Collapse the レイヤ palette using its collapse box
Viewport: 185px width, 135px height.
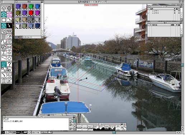pyautogui.click(x=181, y=7)
